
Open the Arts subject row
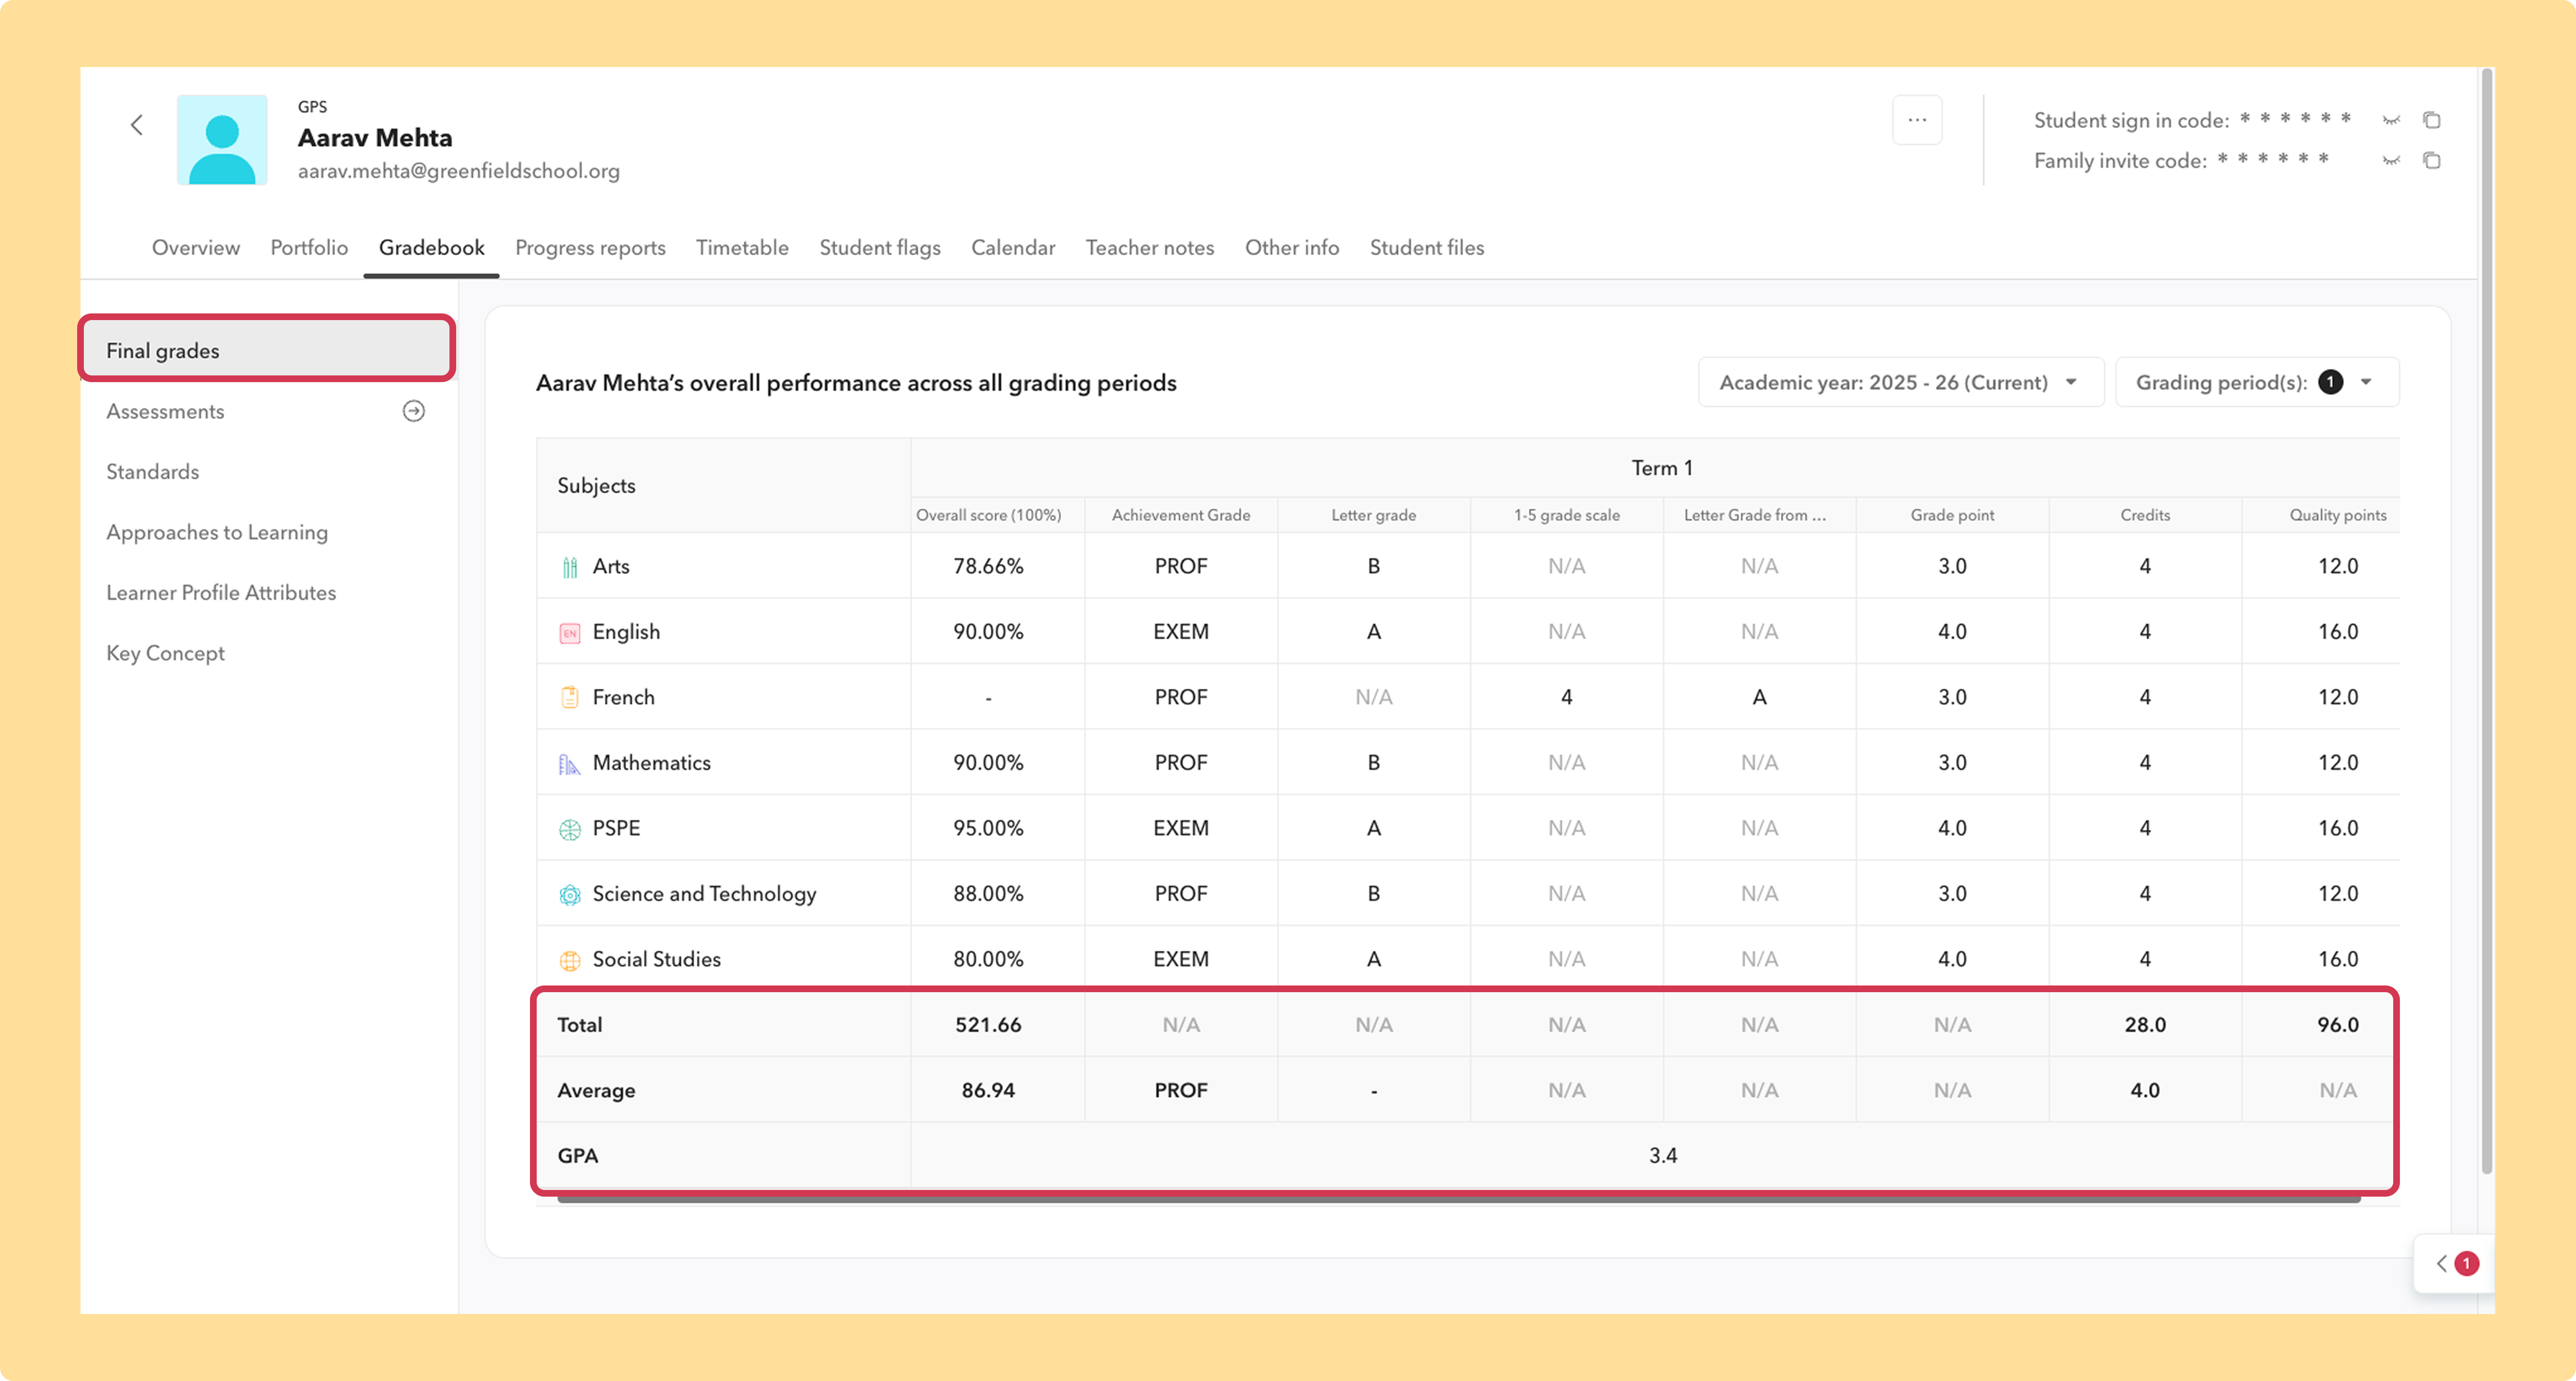pos(1467,566)
